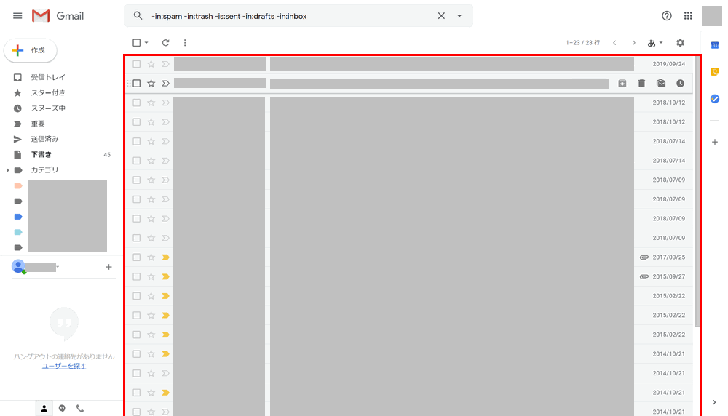728x416 pixels.
Task: Open 受信トレイ inbox
Action: pos(48,77)
